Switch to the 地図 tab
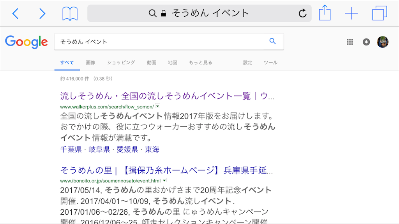 pos(173,63)
